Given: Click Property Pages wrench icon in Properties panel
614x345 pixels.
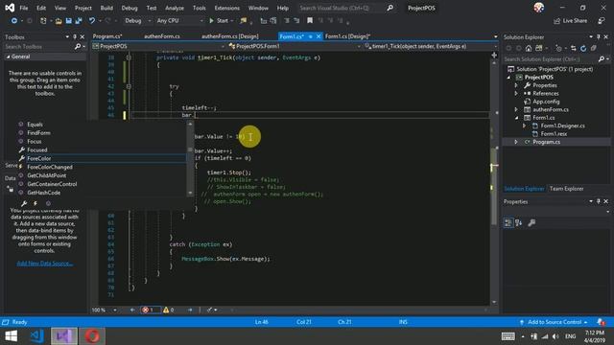Looking at the screenshot, I should tap(531, 223).
